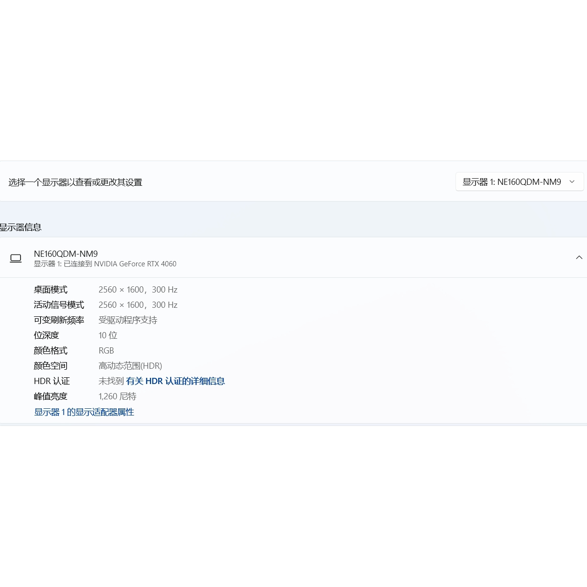Click the 颜色空间 label
Screen dimensions: 587x587
coord(51,366)
